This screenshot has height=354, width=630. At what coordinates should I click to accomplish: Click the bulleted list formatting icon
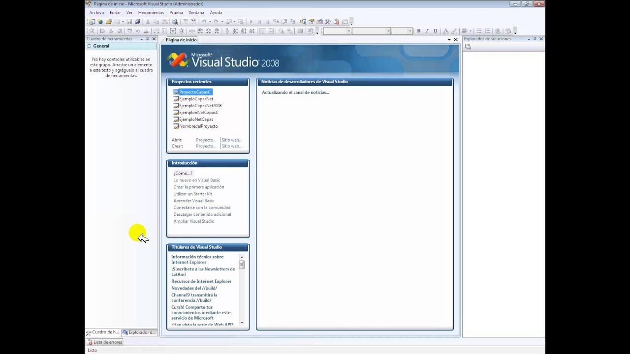[479, 31]
